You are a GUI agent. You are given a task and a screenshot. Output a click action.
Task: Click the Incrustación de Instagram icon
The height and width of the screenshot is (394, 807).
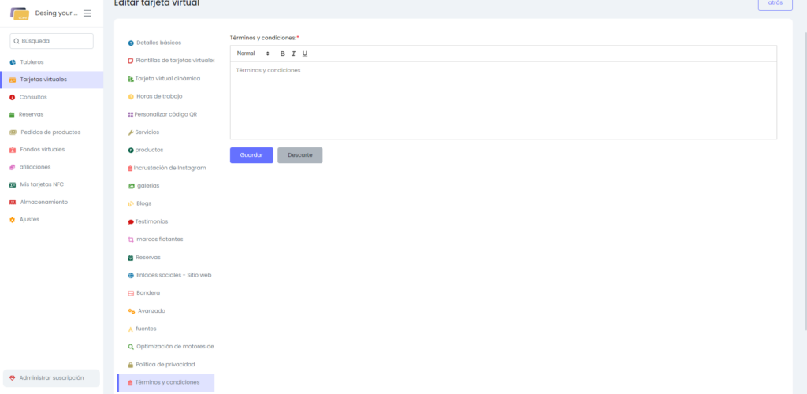tap(130, 169)
